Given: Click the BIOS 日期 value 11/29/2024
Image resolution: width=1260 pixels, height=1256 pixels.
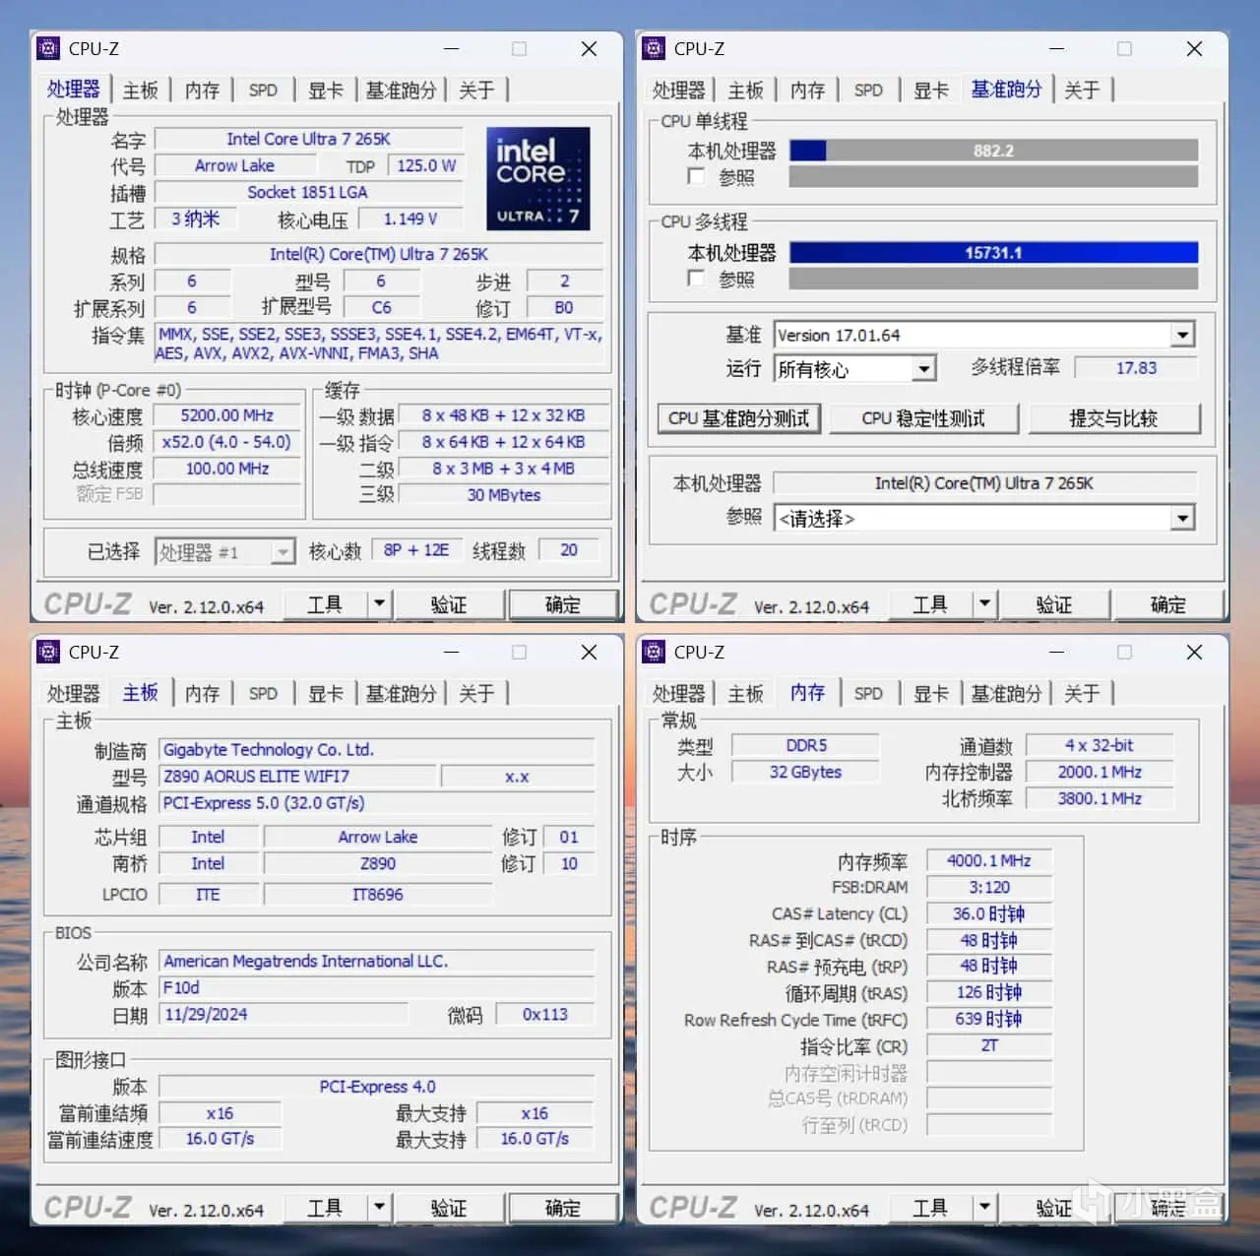Looking at the screenshot, I should coord(283,1015).
